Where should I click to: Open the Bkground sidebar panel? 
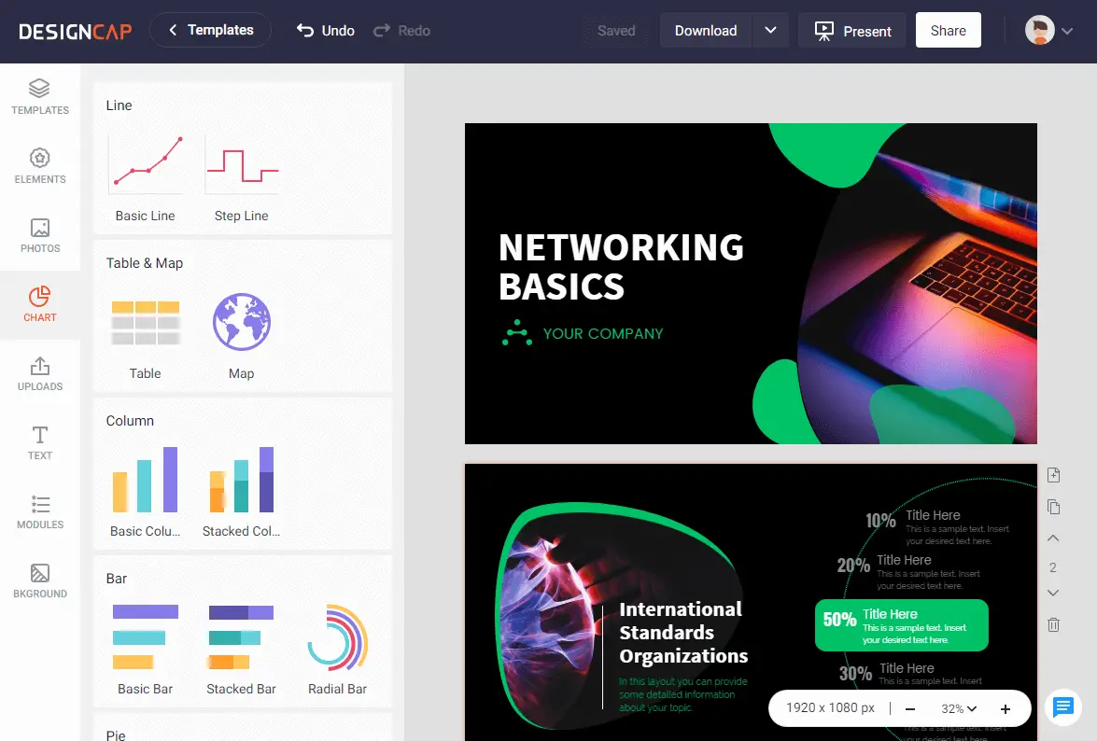(40, 580)
